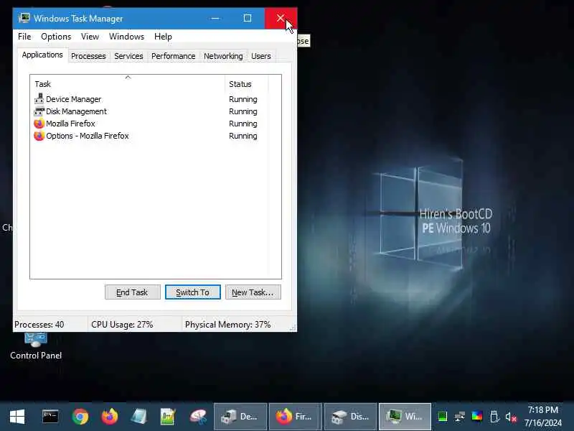
Task: Switch to the Processes tab
Action: point(88,56)
